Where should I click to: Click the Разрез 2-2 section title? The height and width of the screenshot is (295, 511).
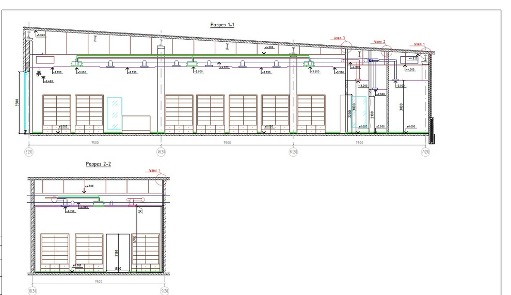tap(98, 163)
